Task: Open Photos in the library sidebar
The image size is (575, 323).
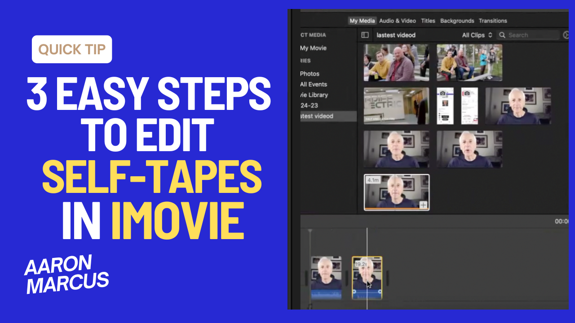Action: click(x=310, y=74)
